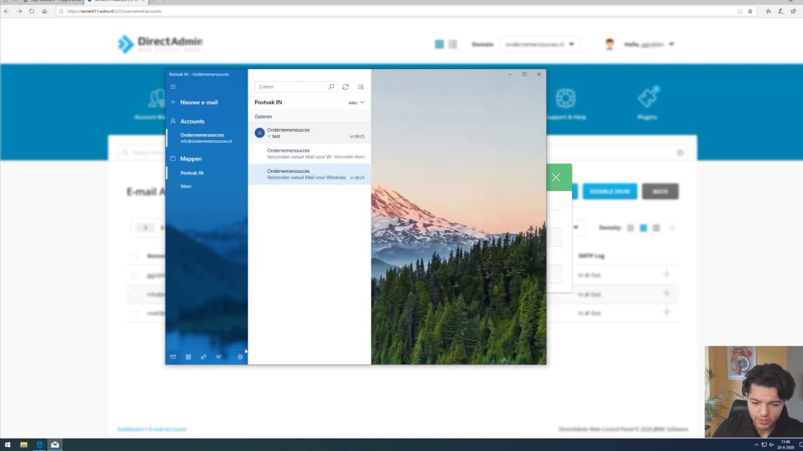Open Plugins in DirectAdmin navigation
The height and width of the screenshot is (451, 803).
coord(647,103)
